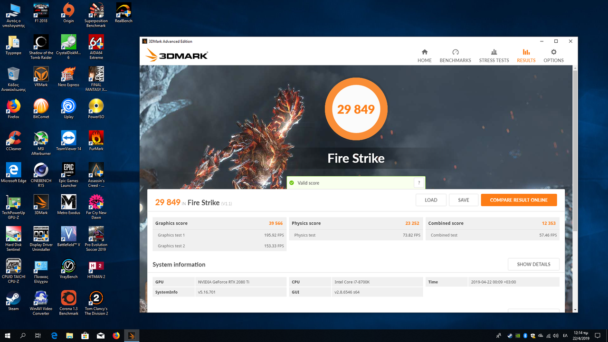This screenshot has width=608, height=342.
Task: Open the Windows Start menu
Action: coord(8,336)
